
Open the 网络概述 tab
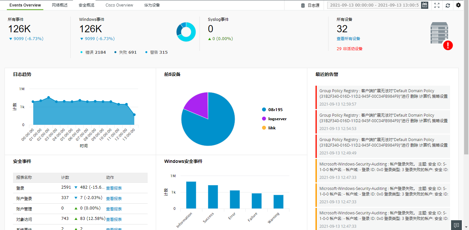pyautogui.click(x=60, y=5)
